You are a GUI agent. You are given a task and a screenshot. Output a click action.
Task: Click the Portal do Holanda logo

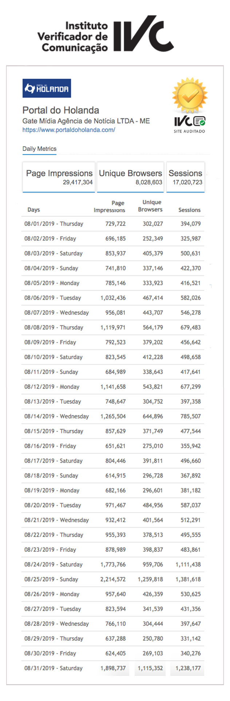pyautogui.click(x=47, y=88)
